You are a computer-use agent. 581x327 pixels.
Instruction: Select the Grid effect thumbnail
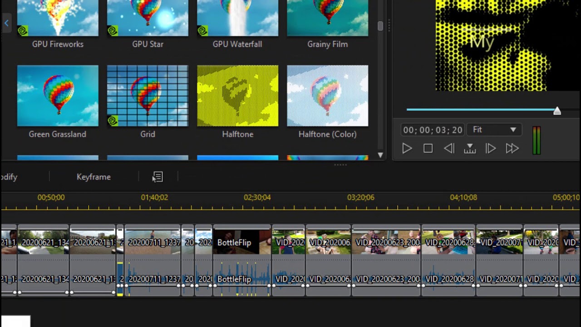click(x=148, y=96)
